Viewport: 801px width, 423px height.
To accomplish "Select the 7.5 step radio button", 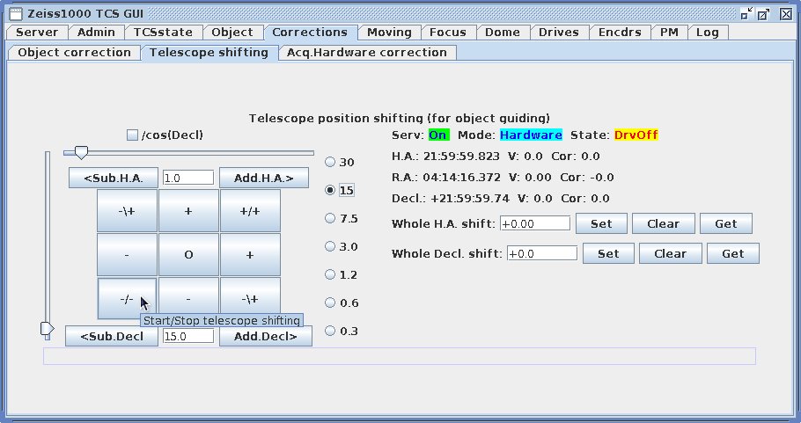I will click(x=331, y=218).
